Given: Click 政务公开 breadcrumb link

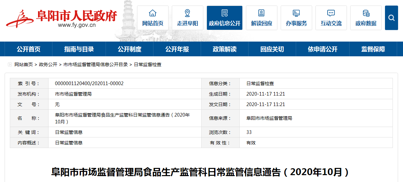Looking at the screenshot, I should (x=48, y=64).
